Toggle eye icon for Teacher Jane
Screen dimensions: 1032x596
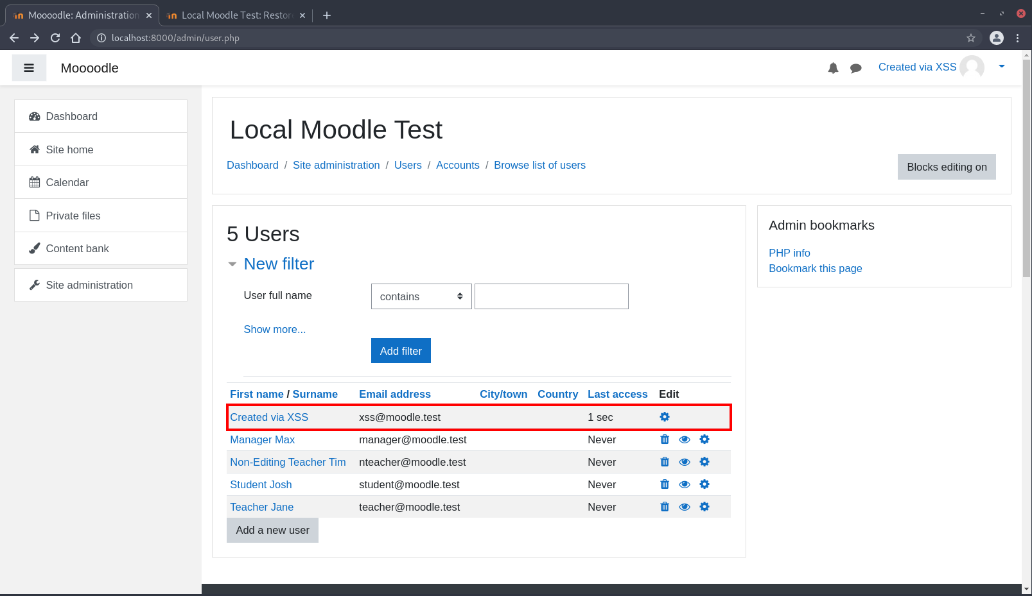[x=685, y=507]
